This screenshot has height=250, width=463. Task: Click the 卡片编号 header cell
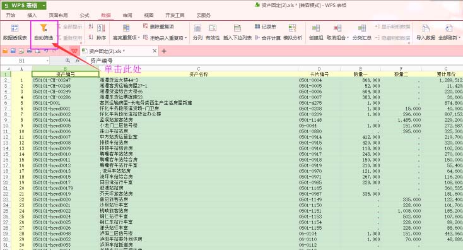tap(319, 74)
